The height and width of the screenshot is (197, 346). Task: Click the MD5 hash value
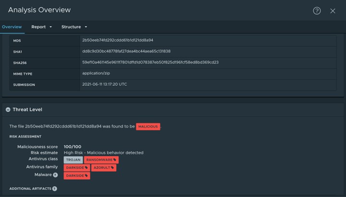117,40
